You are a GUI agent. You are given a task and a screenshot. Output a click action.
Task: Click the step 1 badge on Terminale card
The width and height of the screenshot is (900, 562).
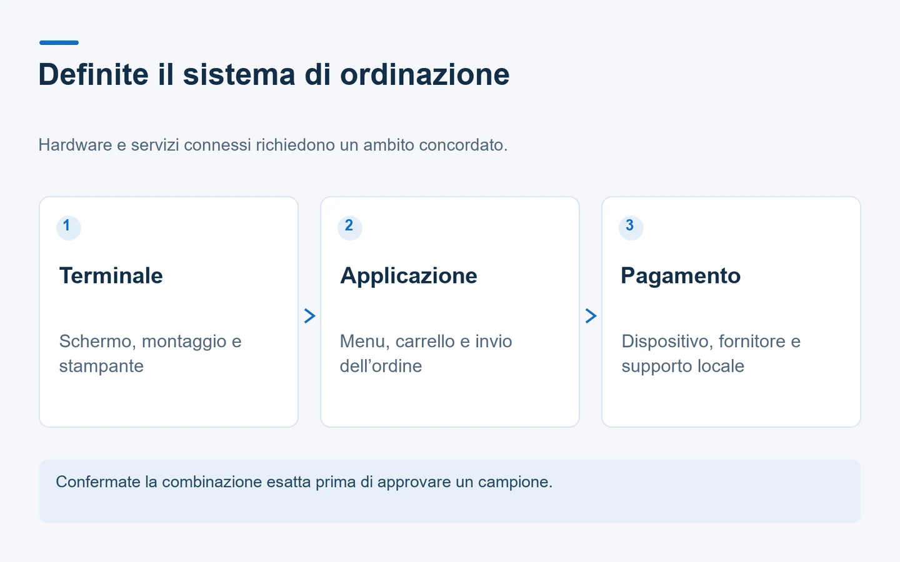point(68,227)
